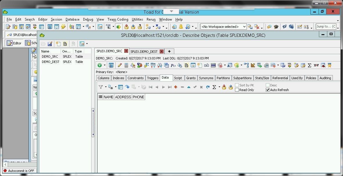Click the grid row selector menu icon
This screenshot has width=343, height=176.
pyautogui.click(x=100, y=97)
